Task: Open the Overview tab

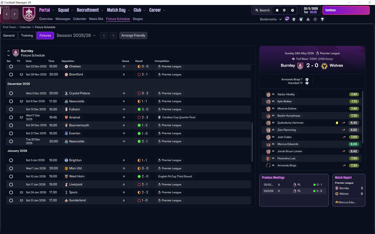Action: (46, 19)
